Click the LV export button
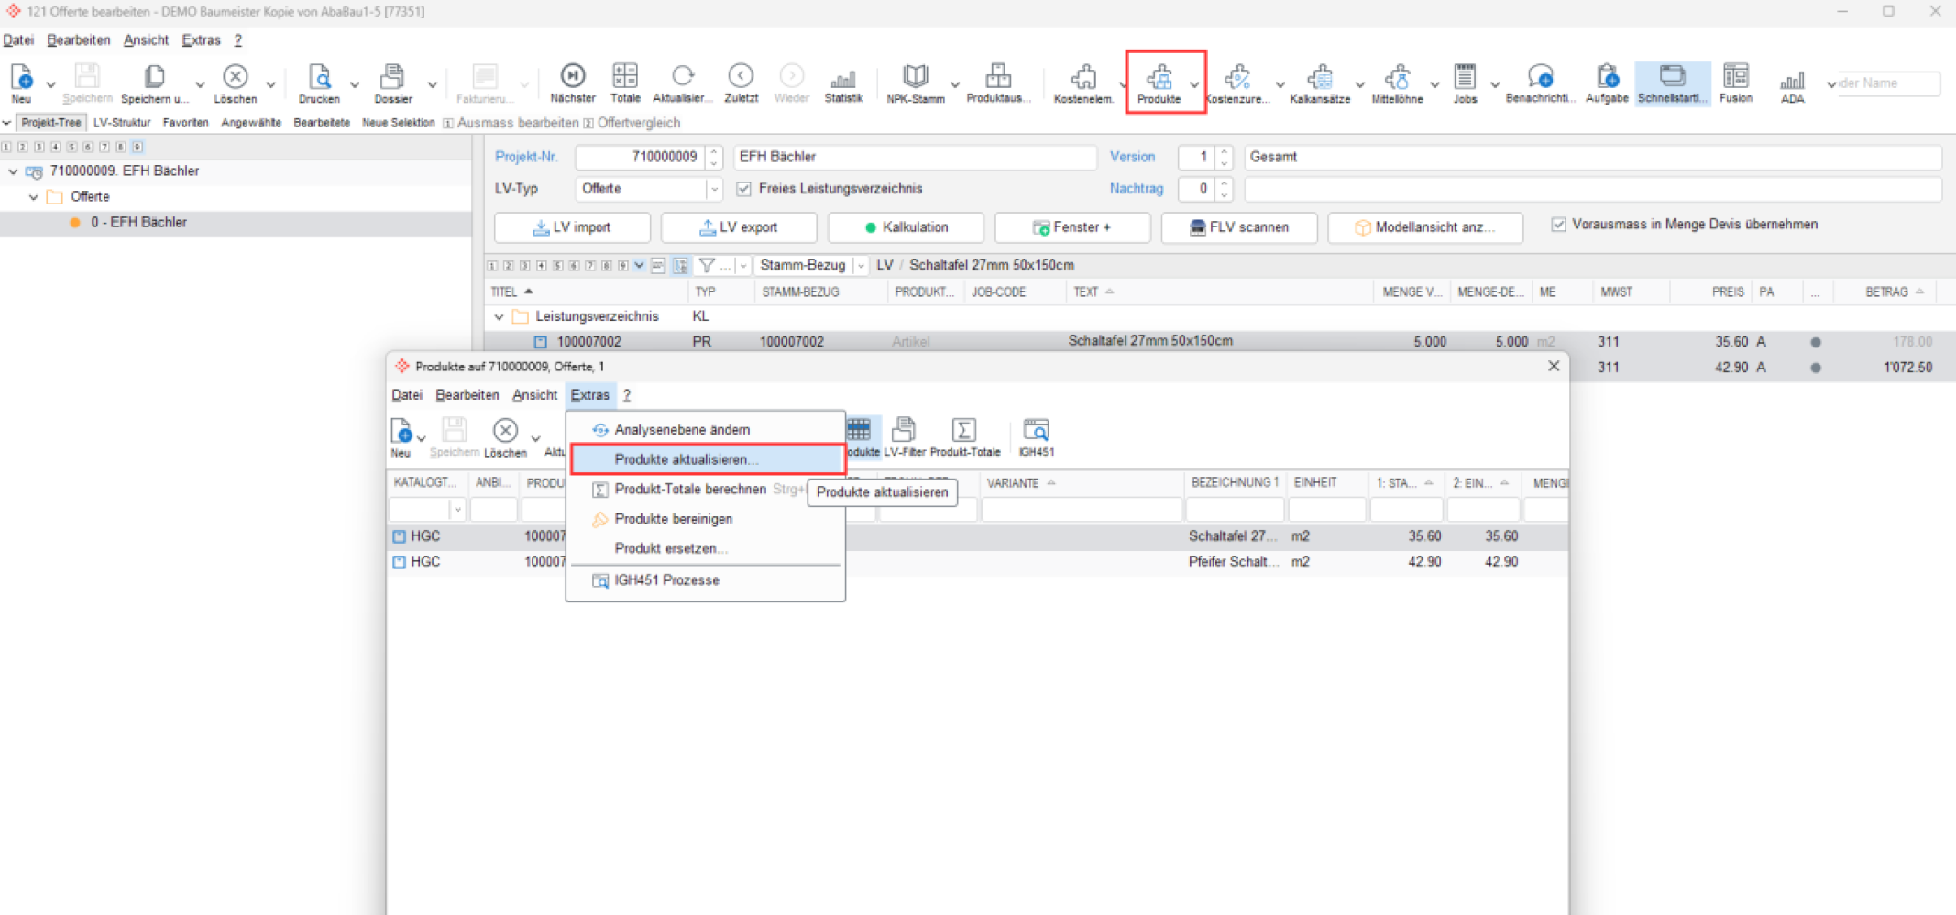The height and width of the screenshot is (915, 1956). point(739,227)
